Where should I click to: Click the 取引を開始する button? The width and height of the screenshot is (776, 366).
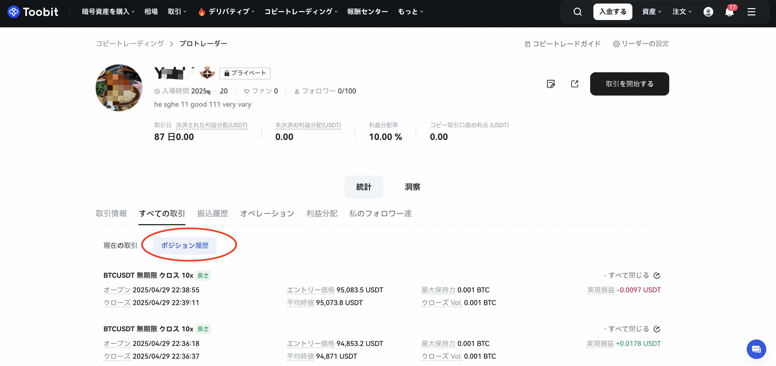tap(629, 84)
